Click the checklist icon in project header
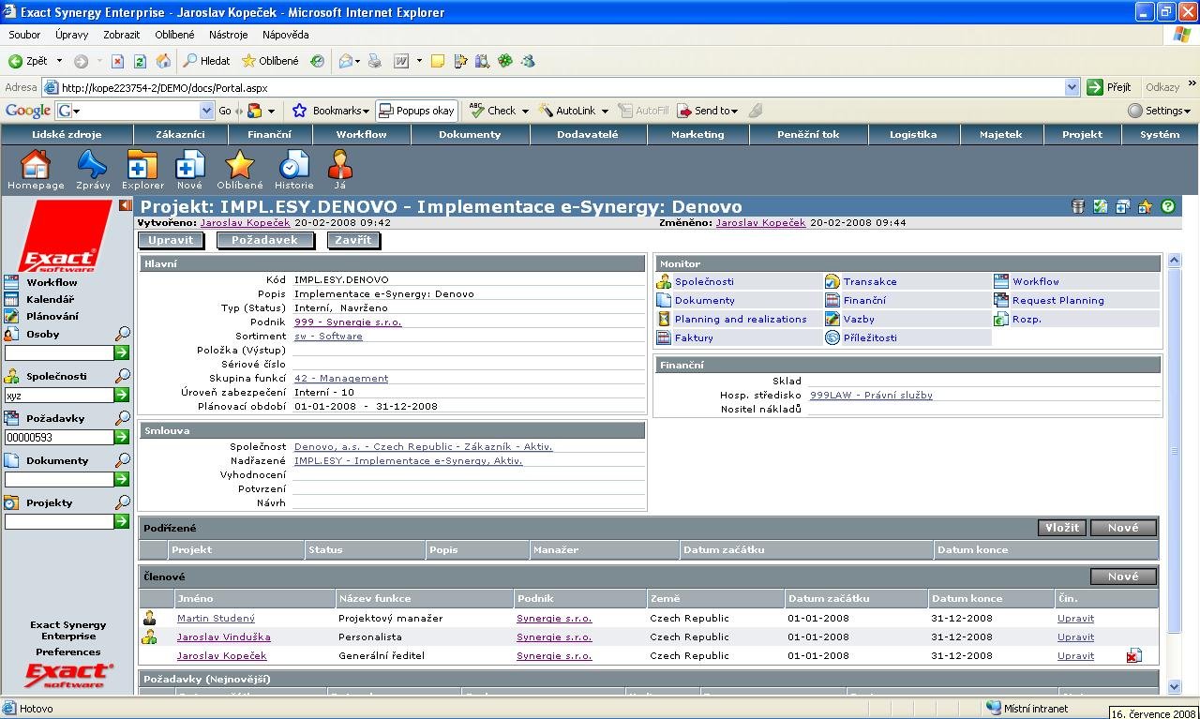 [x=1101, y=206]
